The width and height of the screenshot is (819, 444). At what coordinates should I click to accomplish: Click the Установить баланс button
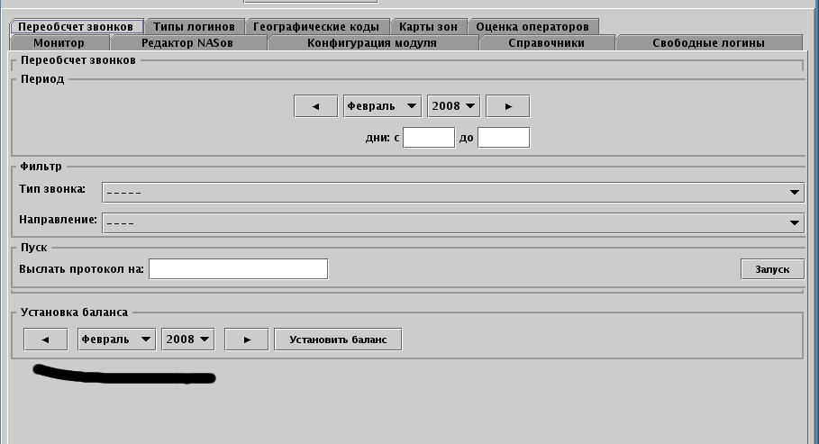[x=338, y=340]
